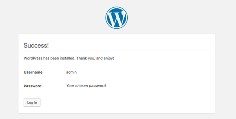Screen dimensions: 236x119
Task: Click the Password label
Action: coord(33,86)
